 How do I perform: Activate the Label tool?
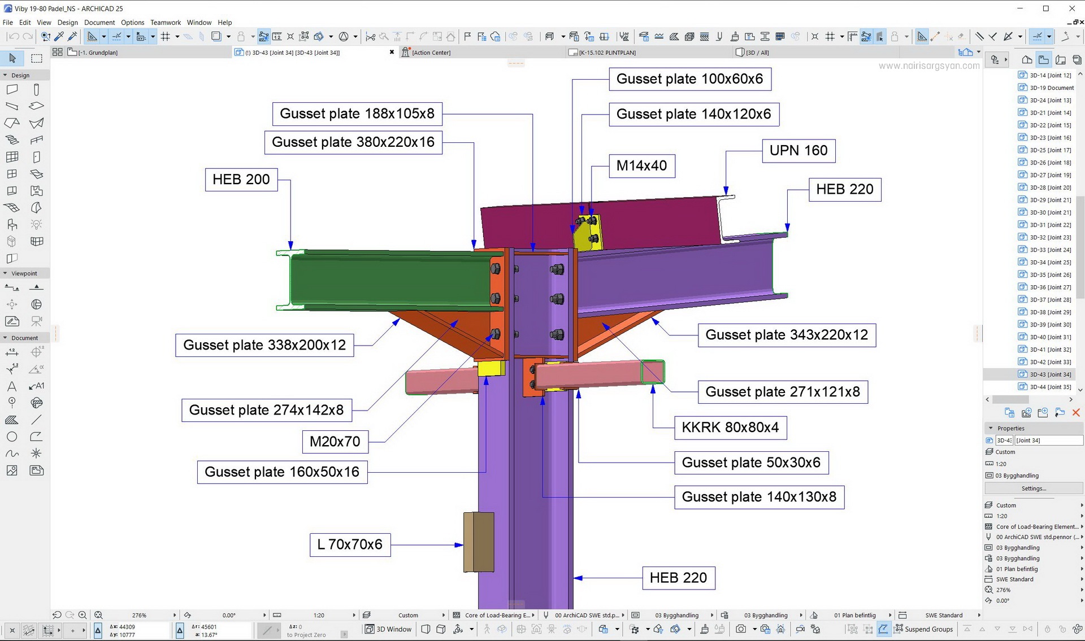[37, 386]
